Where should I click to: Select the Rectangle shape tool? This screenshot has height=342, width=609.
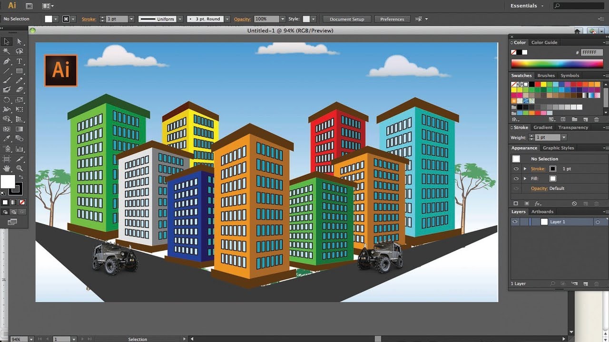coord(20,71)
